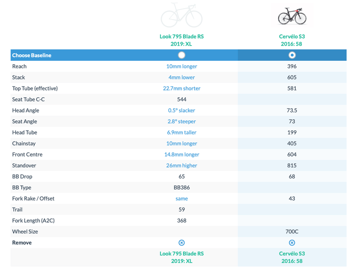Click the Cervélo chainstay value 405
348x269 pixels.
pos(292,143)
